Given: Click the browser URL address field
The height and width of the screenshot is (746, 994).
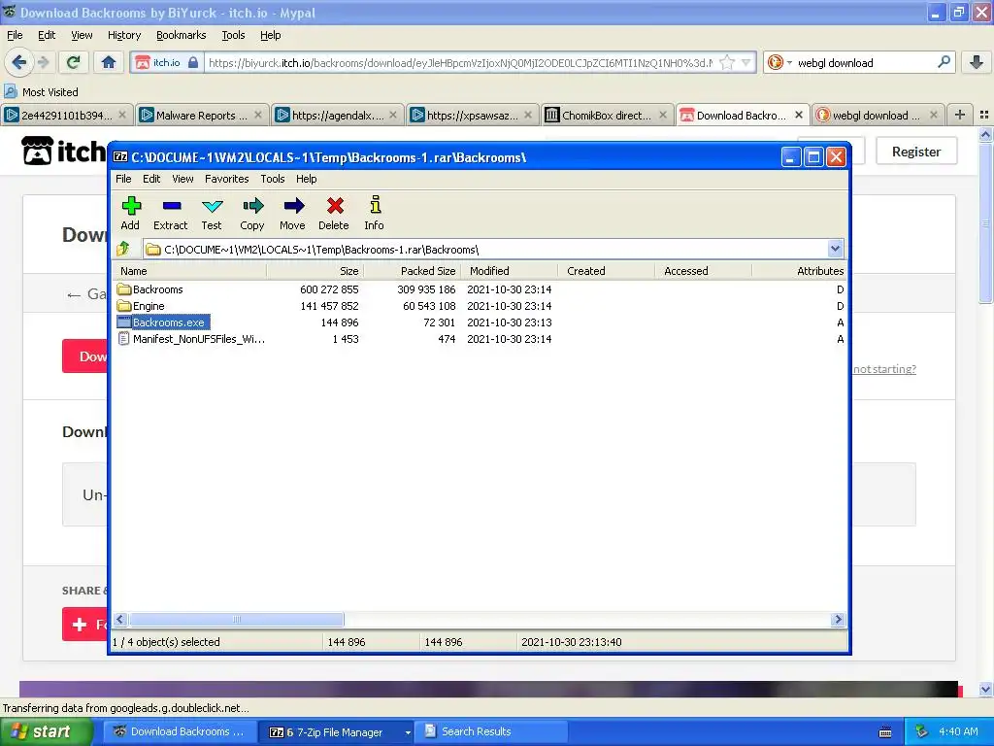Looking at the screenshot, I should click(x=461, y=62).
